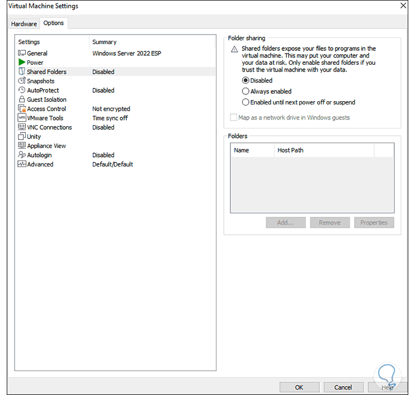This screenshot has height=395, width=415.
Task: Switch to the Options tab
Action: [x=54, y=23]
